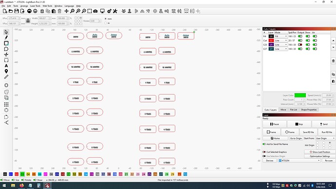Open the Arrange menu
Screen dimensions: 336x189
pyautogui.click(x=24, y=6)
